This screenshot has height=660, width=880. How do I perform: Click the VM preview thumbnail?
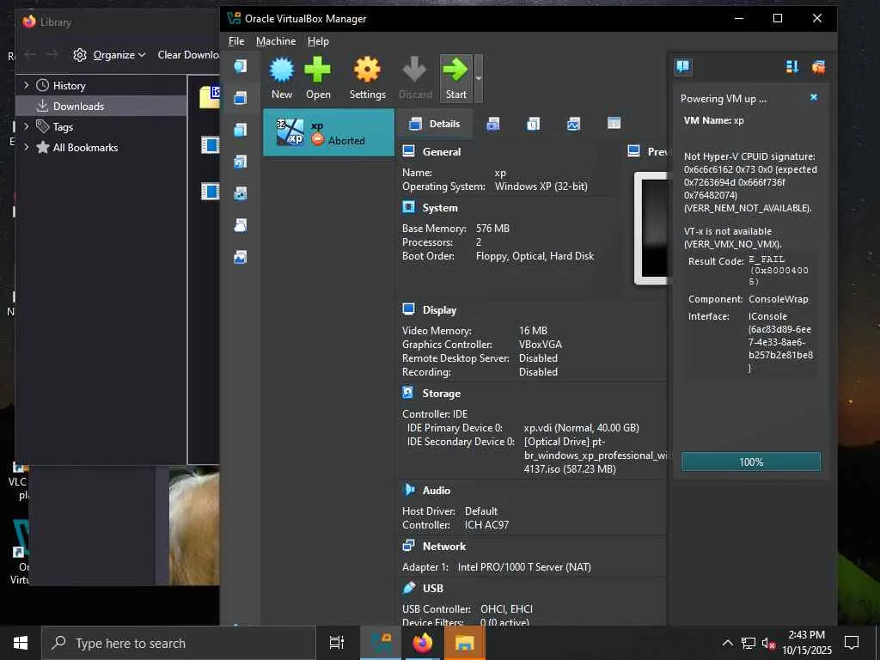click(x=651, y=229)
